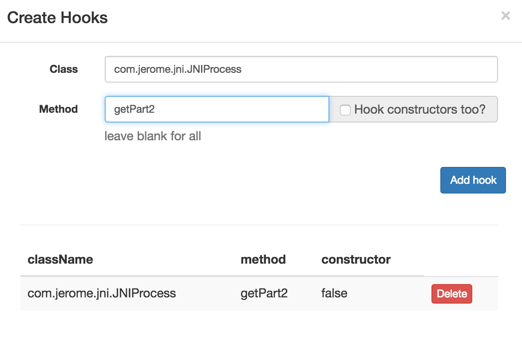The height and width of the screenshot is (340, 522).
Task: Click the Class input field
Action: (x=301, y=69)
